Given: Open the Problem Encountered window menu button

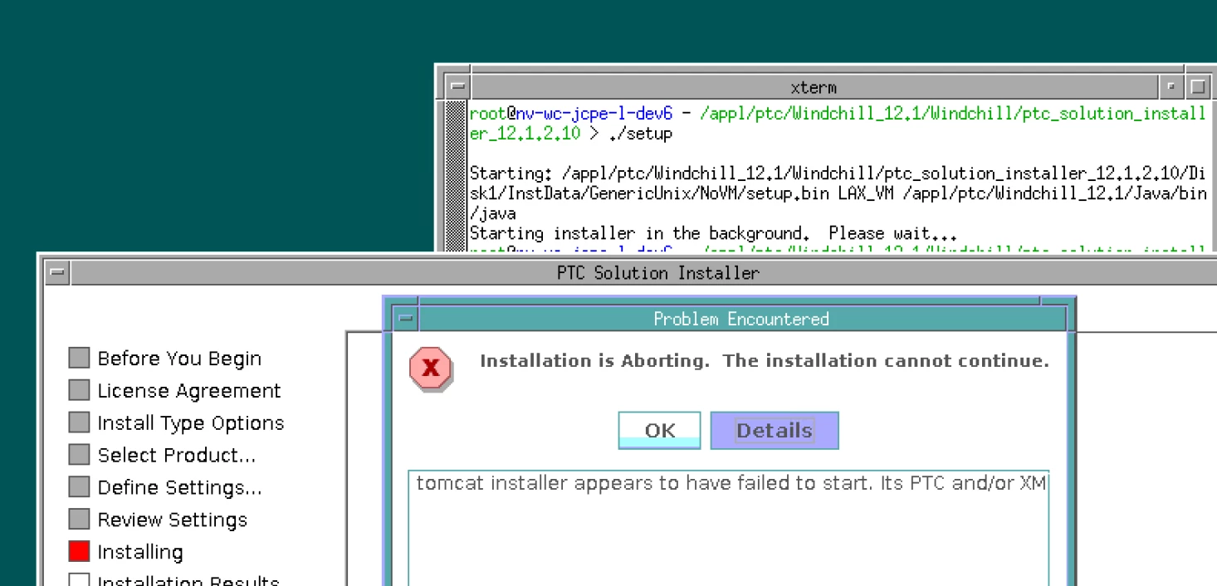Looking at the screenshot, I should [405, 319].
